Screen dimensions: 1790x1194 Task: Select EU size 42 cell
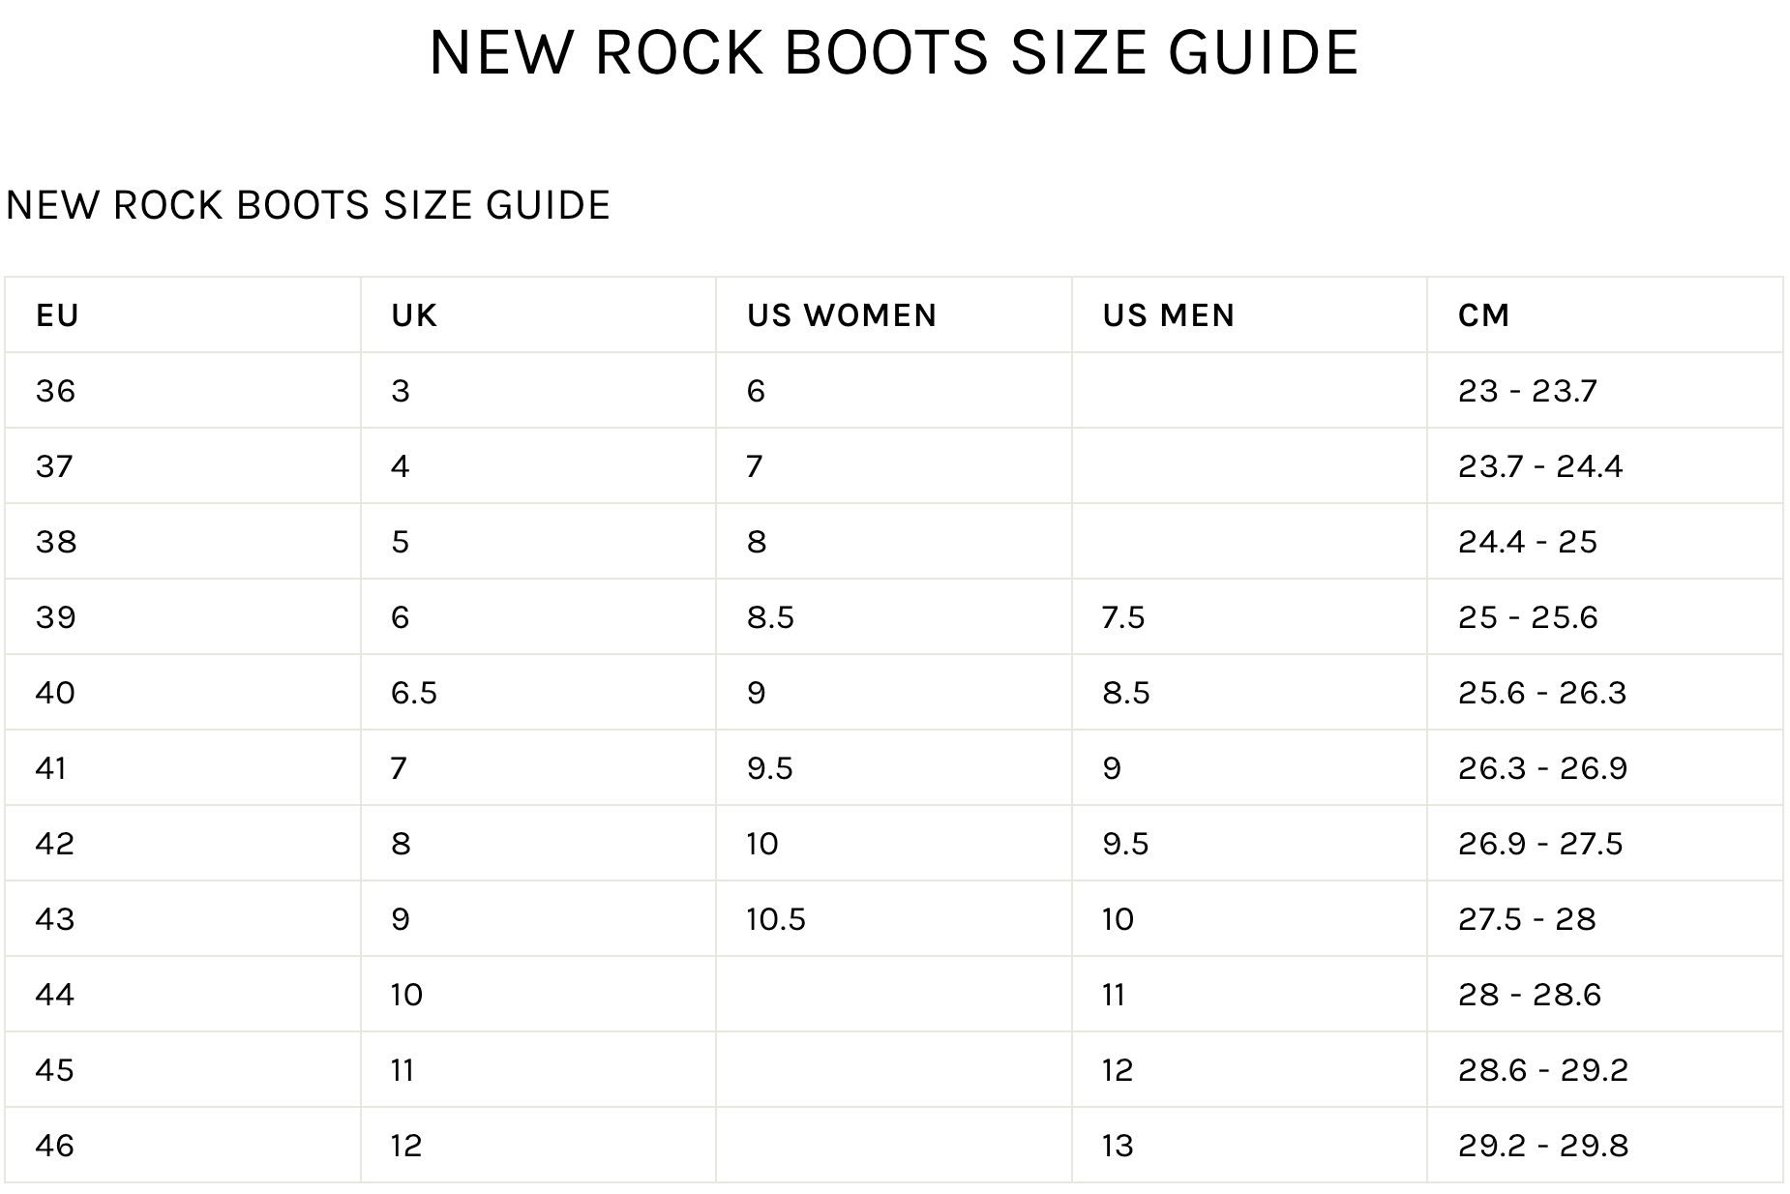click(55, 844)
